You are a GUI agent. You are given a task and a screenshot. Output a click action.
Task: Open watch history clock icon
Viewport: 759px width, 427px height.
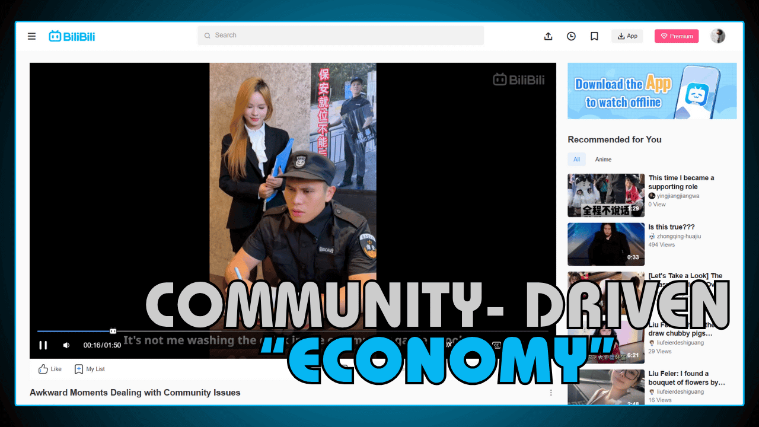[571, 36]
